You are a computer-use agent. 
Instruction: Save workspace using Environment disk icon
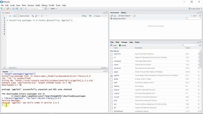tap(115, 16)
